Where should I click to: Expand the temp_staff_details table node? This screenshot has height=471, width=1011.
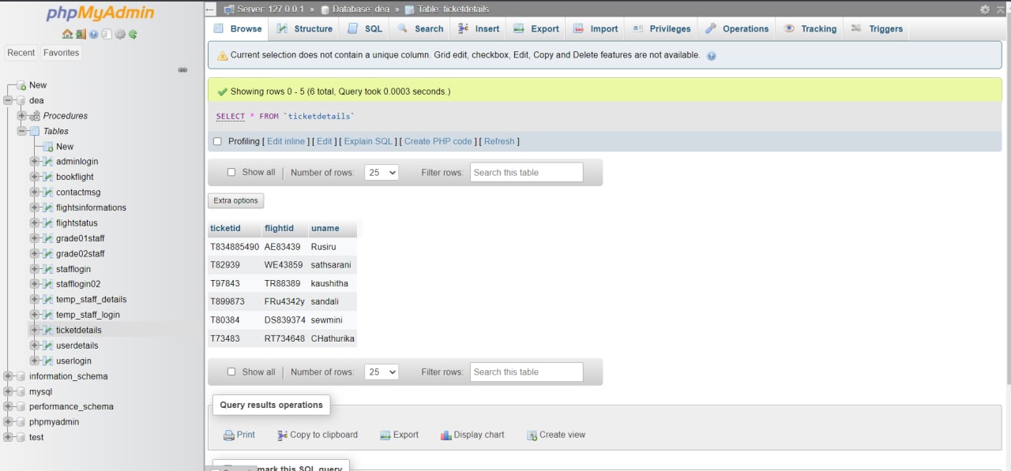click(34, 300)
